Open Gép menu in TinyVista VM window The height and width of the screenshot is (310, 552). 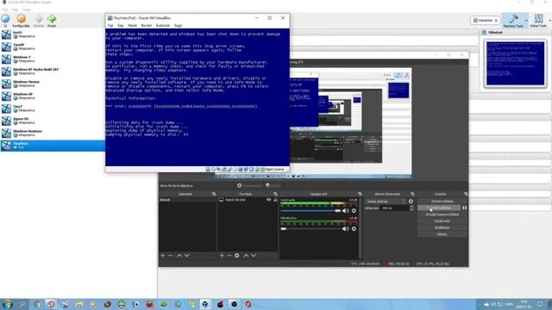coord(121,26)
